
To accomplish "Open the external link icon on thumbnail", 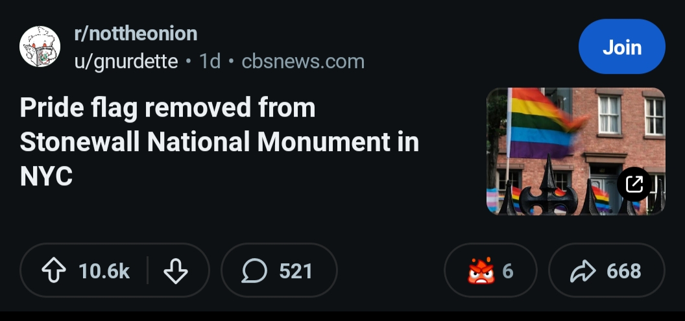I will point(634,185).
